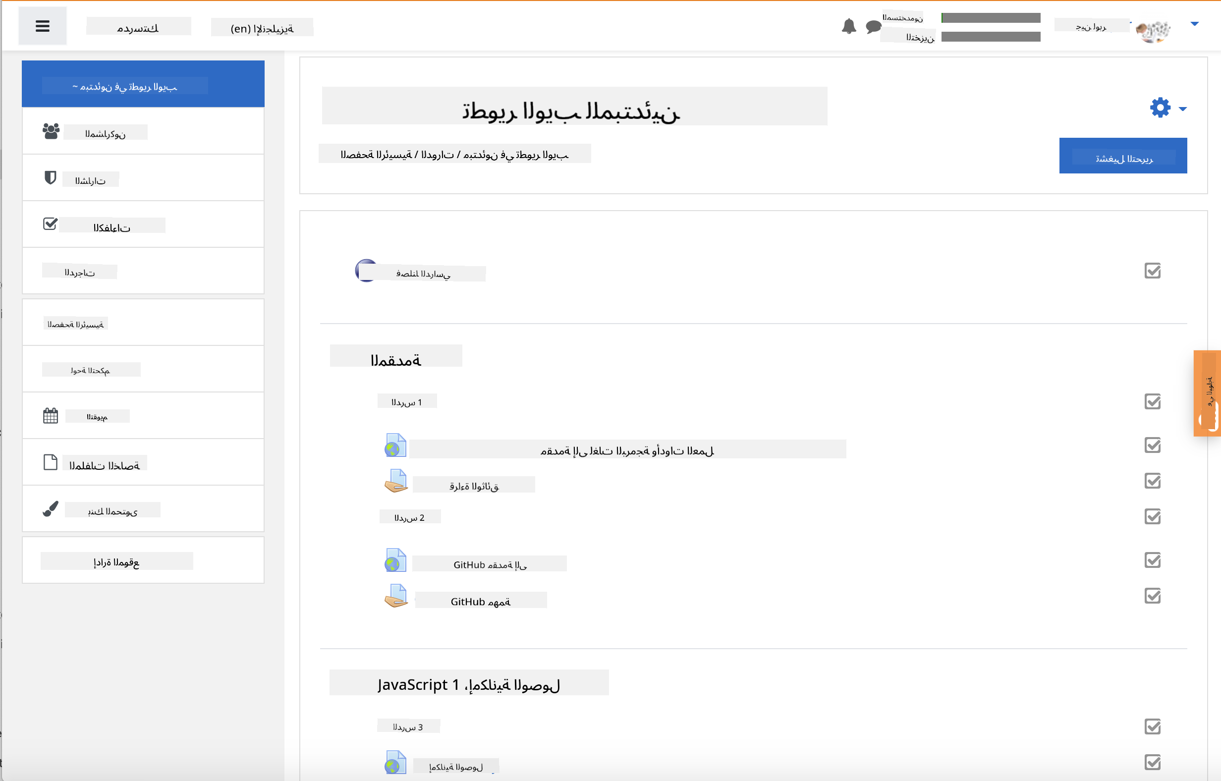Click the blue Turn editing on button
The image size is (1221, 781).
pos(1122,156)
